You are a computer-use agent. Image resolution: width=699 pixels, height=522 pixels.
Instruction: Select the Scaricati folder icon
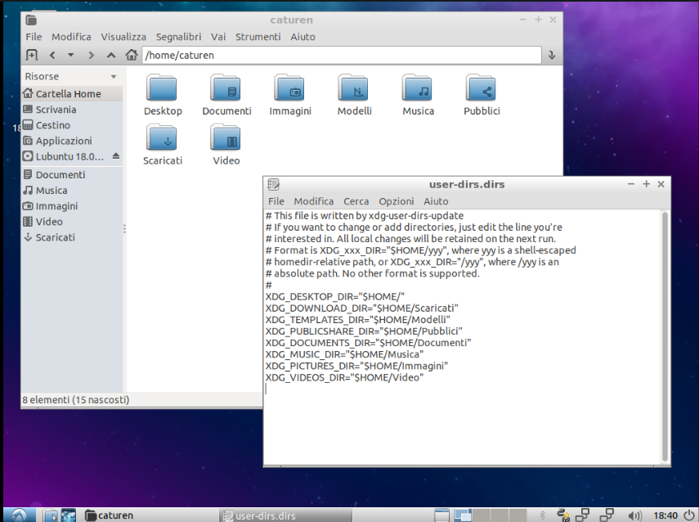(x=162, y=137)
